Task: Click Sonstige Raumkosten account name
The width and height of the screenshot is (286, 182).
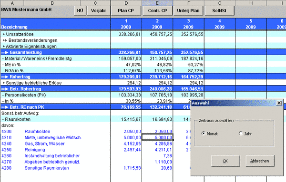Action: point(47,168)
